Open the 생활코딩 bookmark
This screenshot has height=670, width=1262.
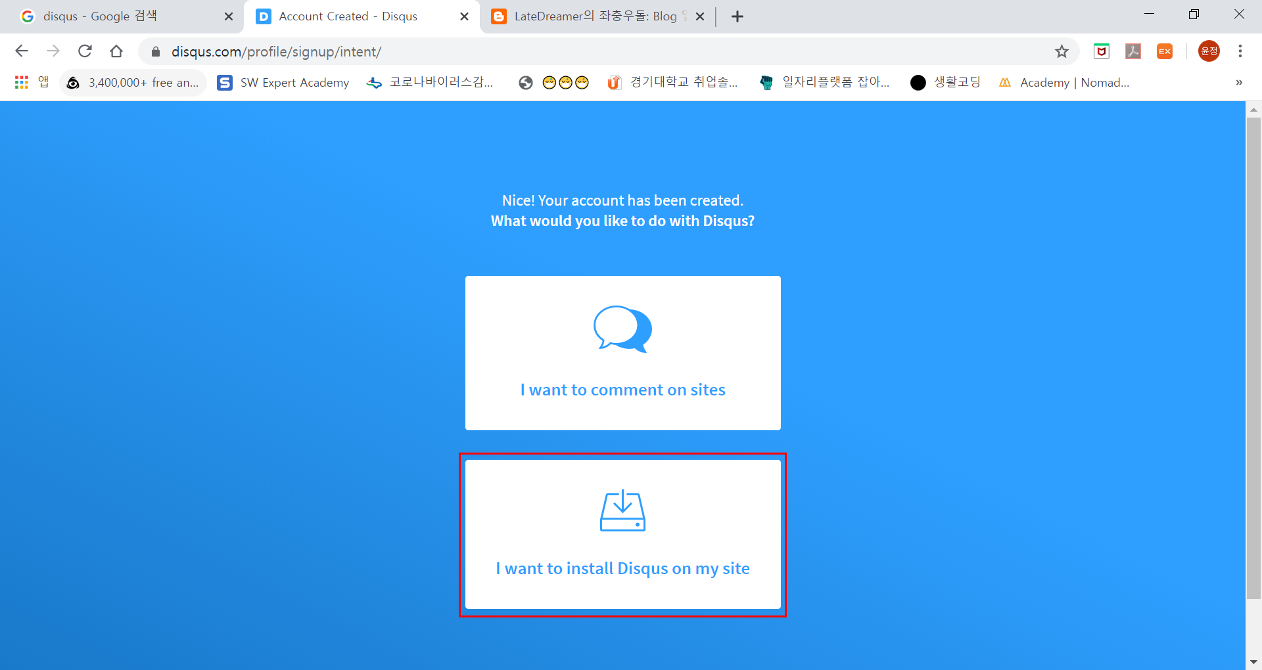(x=947, y=82)
